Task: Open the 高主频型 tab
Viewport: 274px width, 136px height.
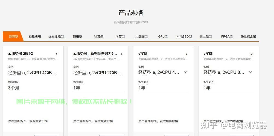Action: pos(205,36)
